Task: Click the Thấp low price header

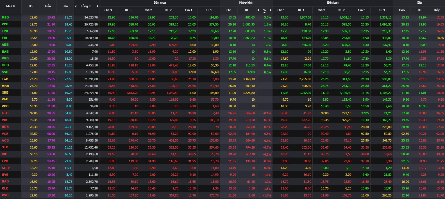Action: tap(437, 10)
